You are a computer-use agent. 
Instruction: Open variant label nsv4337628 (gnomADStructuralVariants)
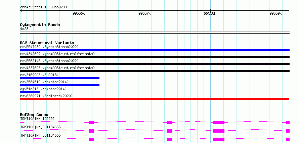pos(57,68)
